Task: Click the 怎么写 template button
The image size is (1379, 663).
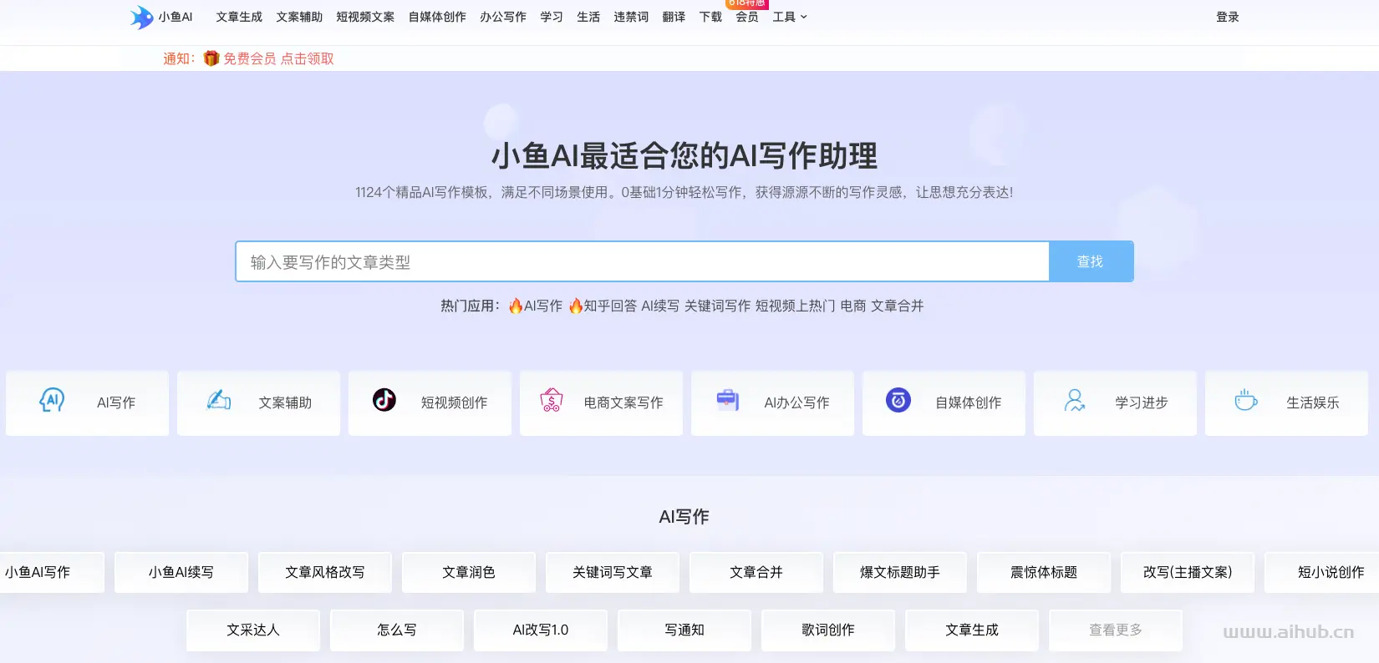Action: [x=397, y=630]
